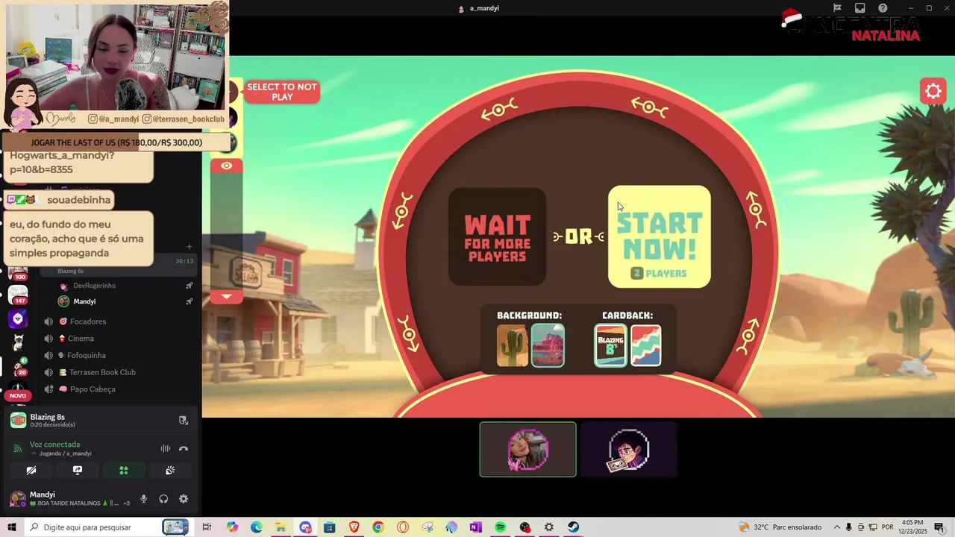Open Discord user settings gear

[184, 499]
